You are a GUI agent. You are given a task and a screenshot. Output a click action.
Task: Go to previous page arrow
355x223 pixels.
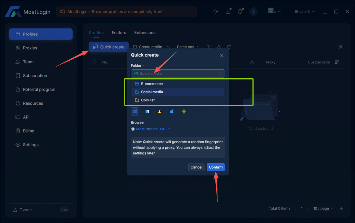tap(295, 209)
